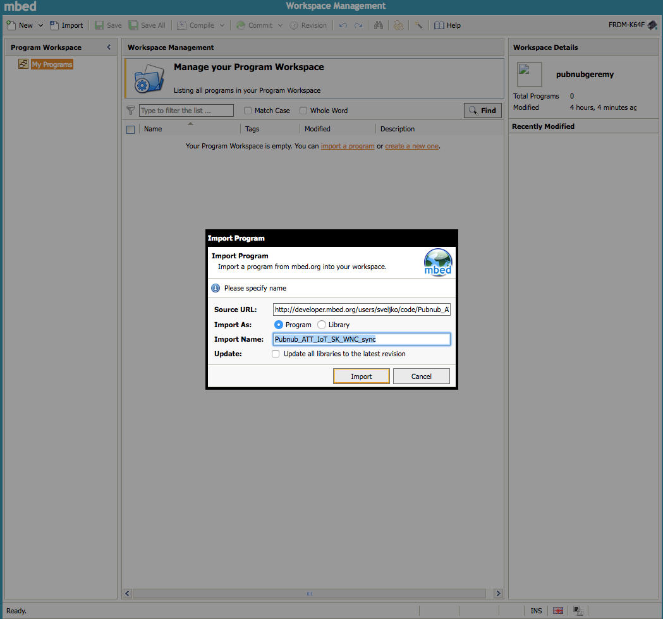Collapse the Program Workspace panel
The height and width of the screenshot is (619, 663).
[x=109, y=47]
